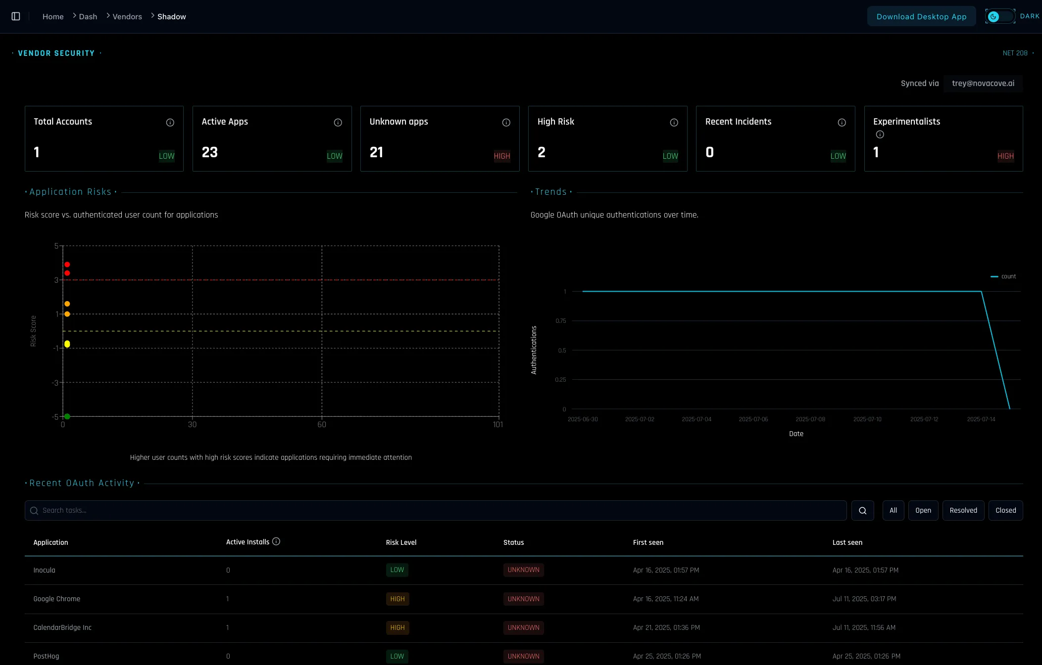Navigate to Vendors in the breadcrumb

127,16
